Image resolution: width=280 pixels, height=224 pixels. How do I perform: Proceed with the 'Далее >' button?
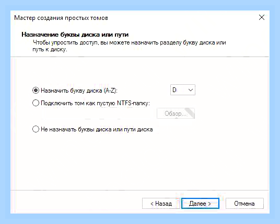click(x=200, y=204)
